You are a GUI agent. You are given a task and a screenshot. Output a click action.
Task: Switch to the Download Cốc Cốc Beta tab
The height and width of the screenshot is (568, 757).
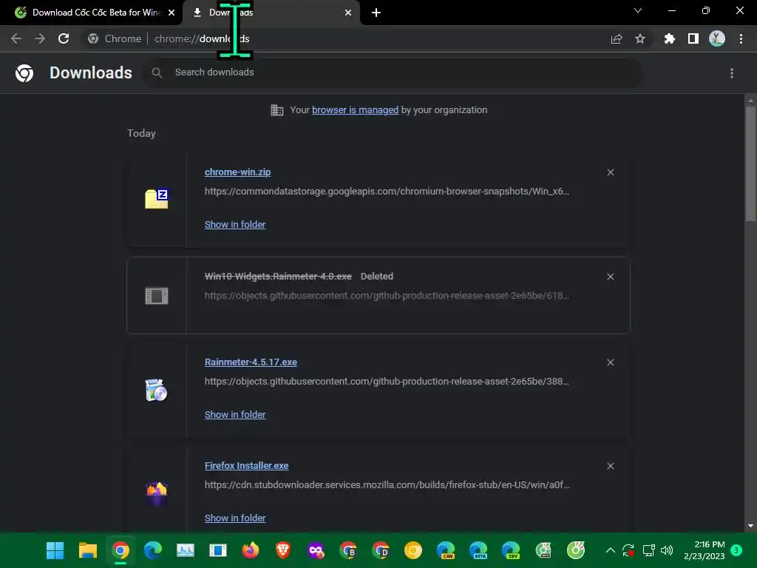(x=95, y=13)
